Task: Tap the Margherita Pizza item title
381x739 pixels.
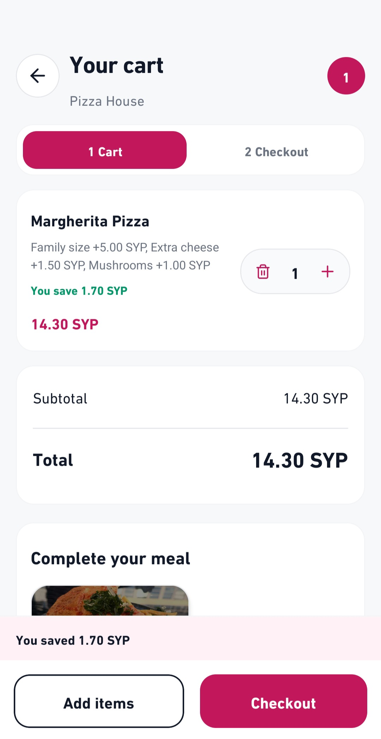Action: click(90, 222)
